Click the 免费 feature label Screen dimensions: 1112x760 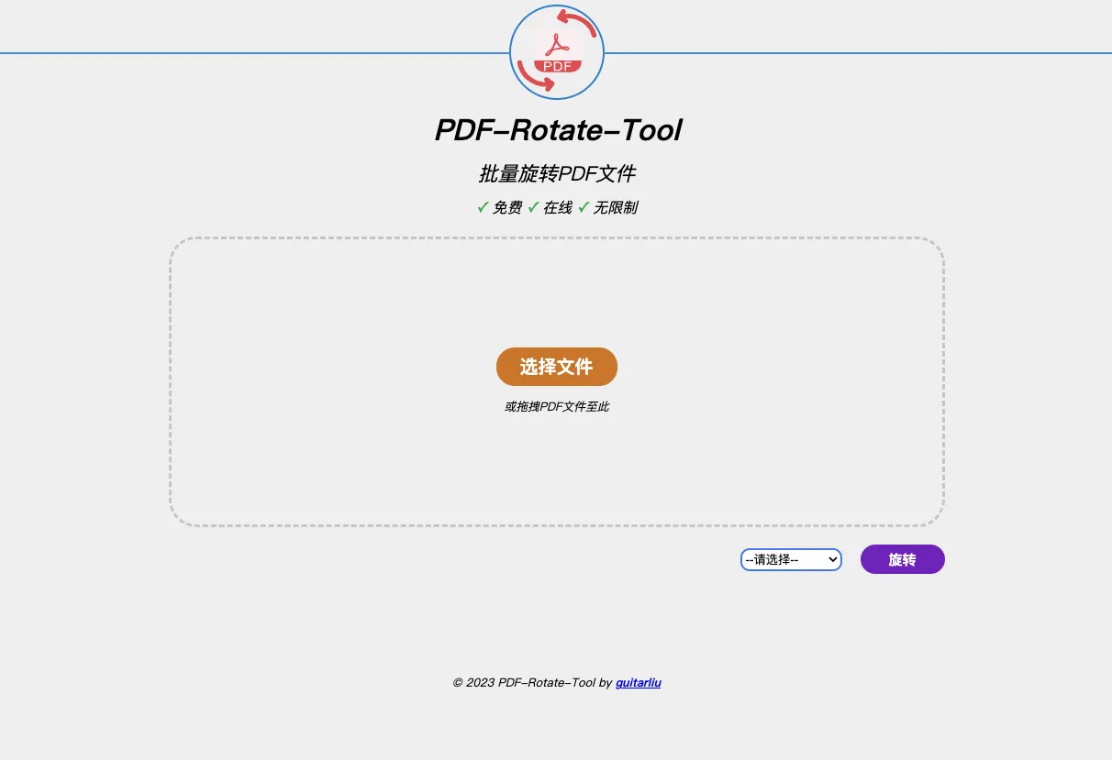pyautogui.click(x=507, y=207)
